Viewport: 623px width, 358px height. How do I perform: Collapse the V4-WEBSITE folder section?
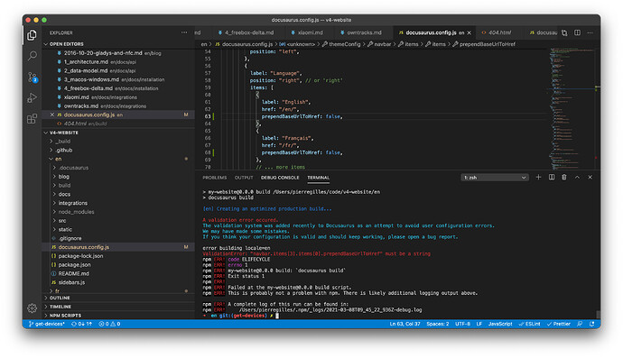[118, 133]
